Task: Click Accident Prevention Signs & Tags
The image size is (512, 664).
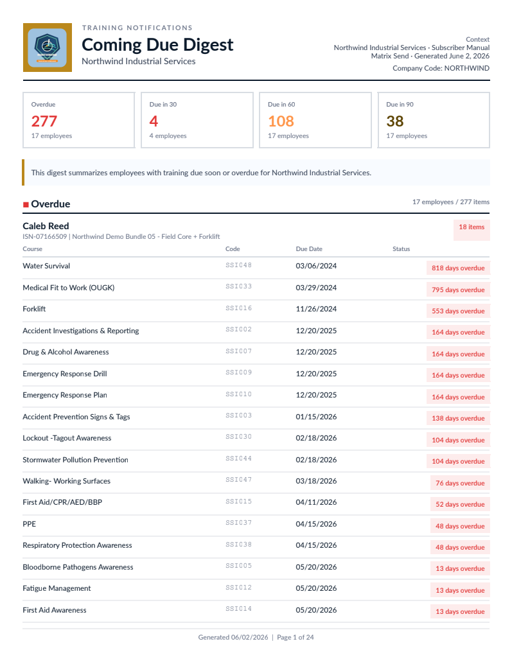Action: [76, 417]
